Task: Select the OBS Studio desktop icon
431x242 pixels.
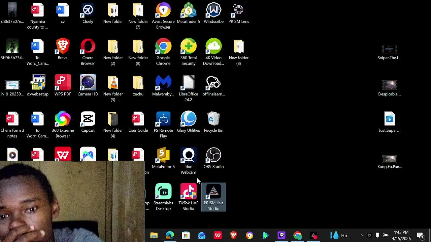Action: click(x=213, y=159)
